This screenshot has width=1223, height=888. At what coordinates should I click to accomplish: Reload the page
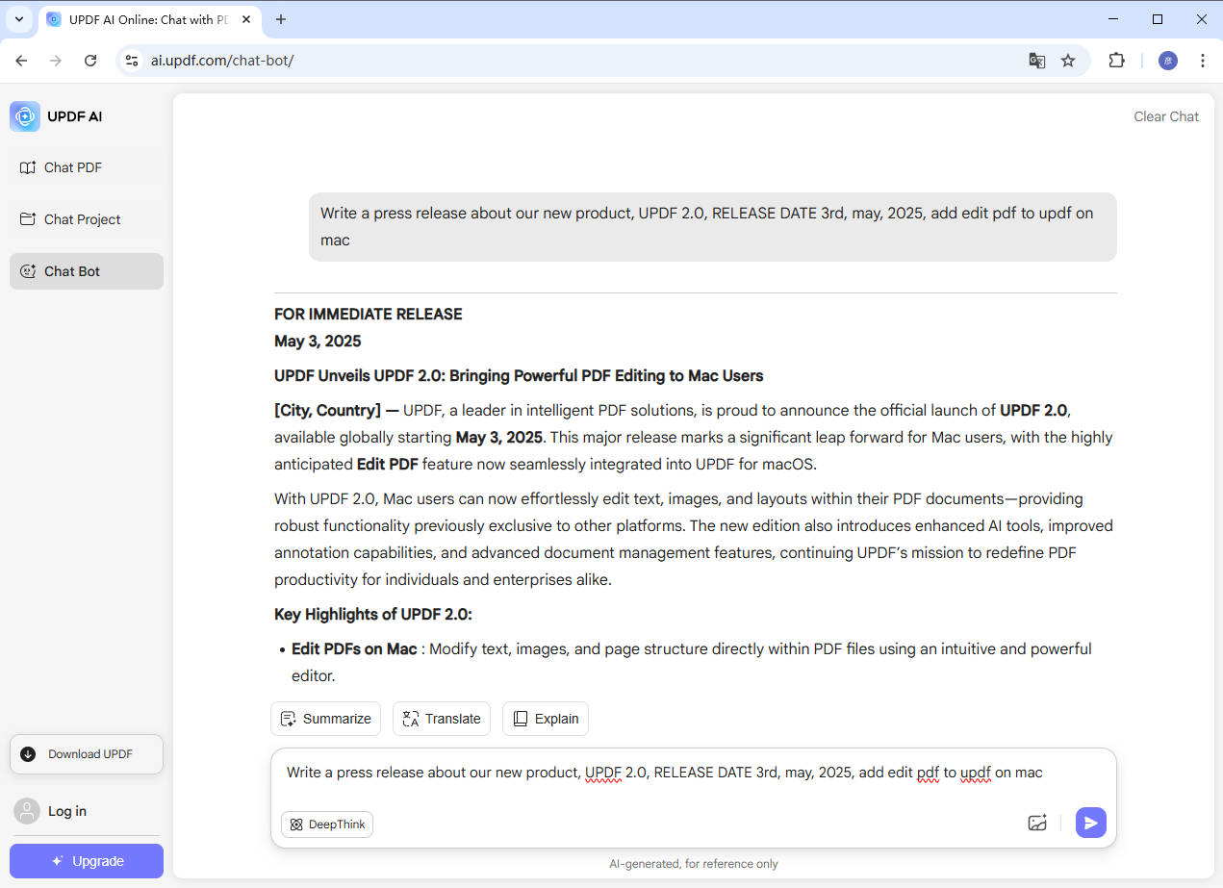tap(90, 60)
